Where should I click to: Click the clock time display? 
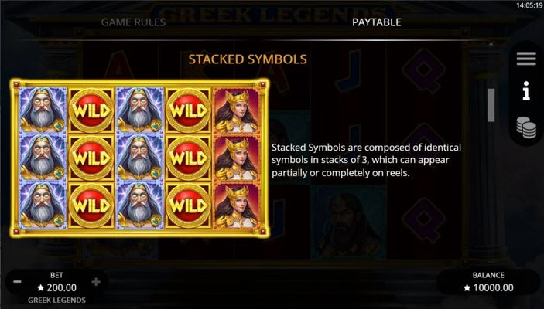(529, 5)
